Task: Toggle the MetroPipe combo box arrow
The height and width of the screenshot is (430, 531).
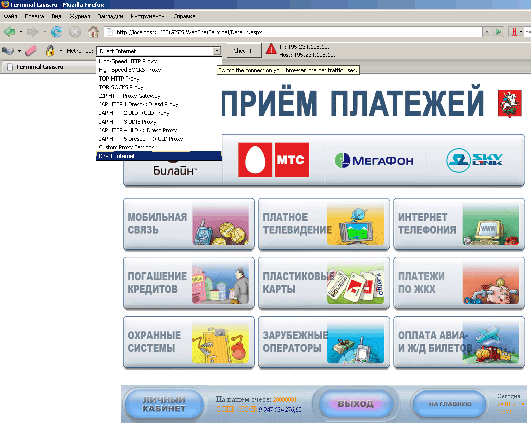Action: pyautogui.click(x=217, y=51)
